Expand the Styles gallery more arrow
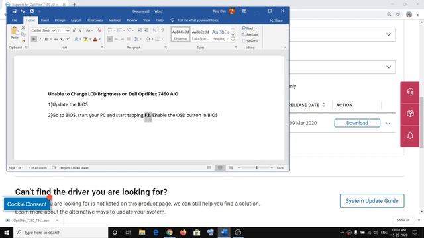This screenshot has height=238, width=424. pyautogui.click(x=233, y=40)
